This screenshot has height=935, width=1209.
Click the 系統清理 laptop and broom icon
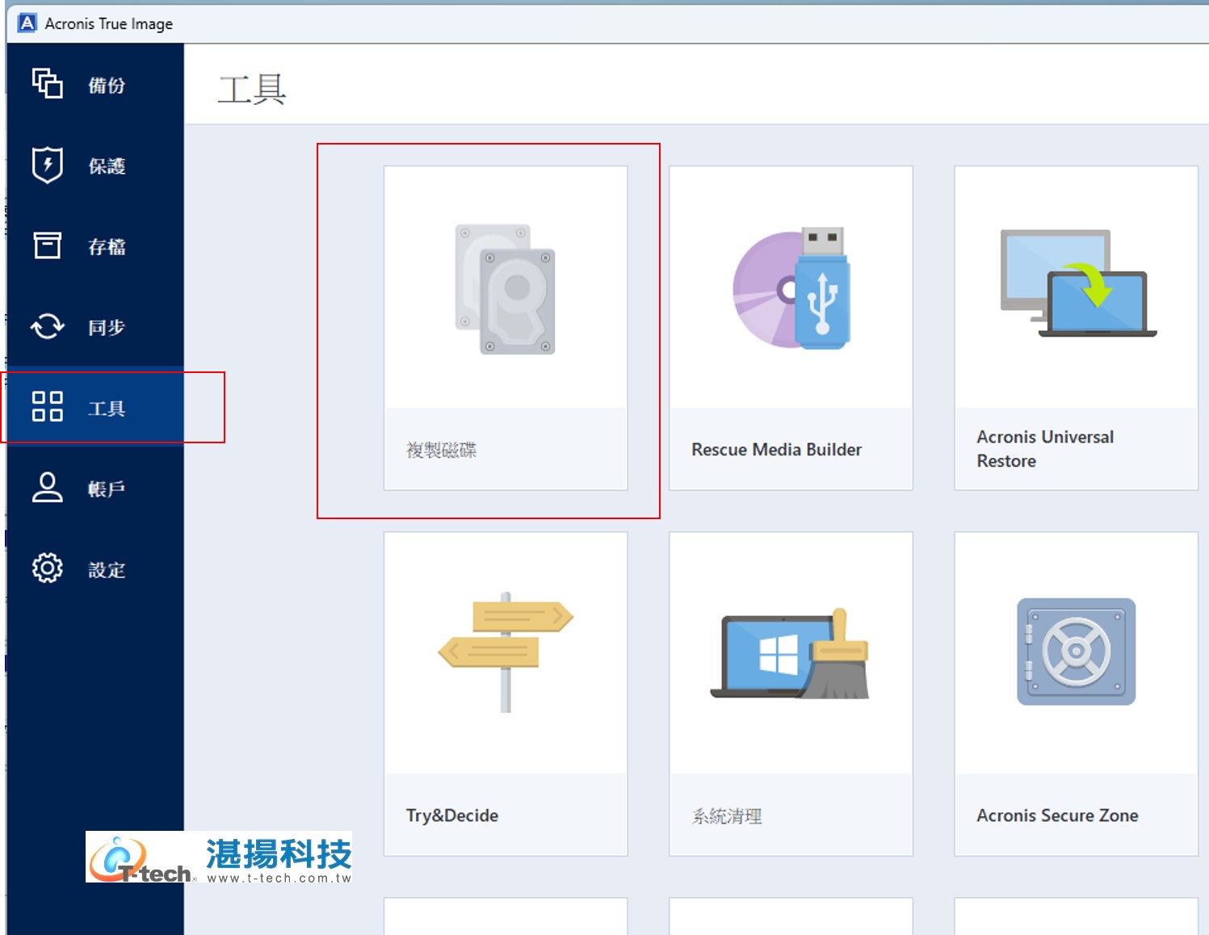pyautogui.click(x=791, y=654)
